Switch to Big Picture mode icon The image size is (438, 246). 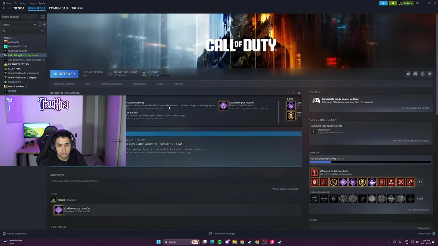pos(417,3)
